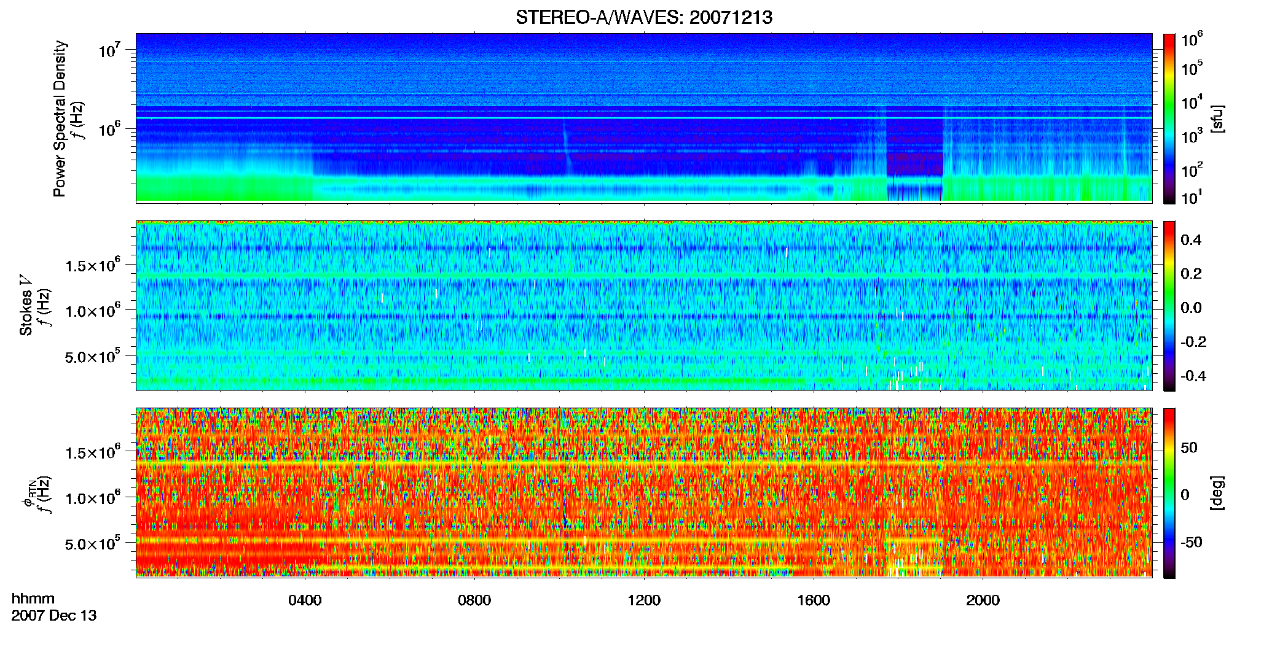Click the -50 value on degrees colorbar
This screenshot has height=663, width=1288.
pos(1192,542)
